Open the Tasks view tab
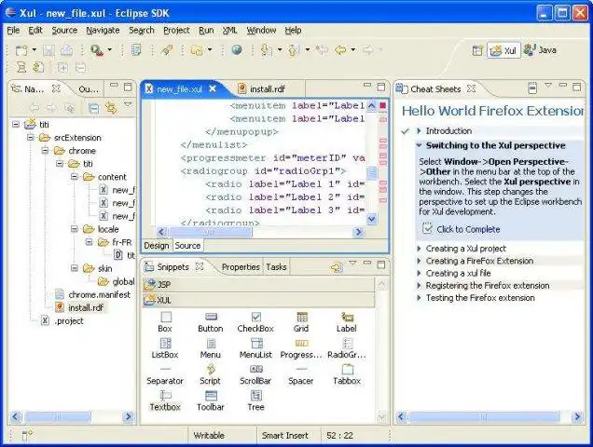The width and height of the screenshot is (593, 447). click(277, 266)
